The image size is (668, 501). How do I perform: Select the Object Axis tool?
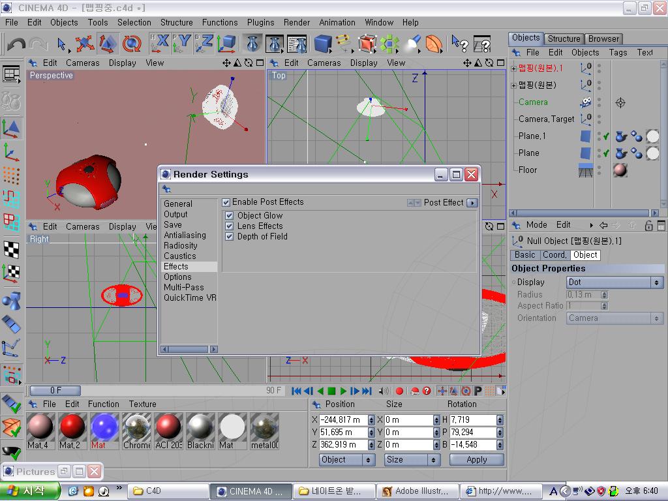pos(11,152)
